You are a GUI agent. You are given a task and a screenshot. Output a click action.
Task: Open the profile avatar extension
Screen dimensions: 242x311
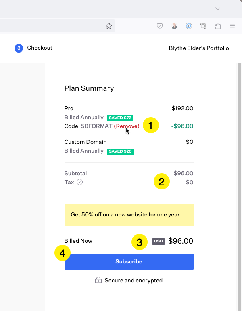pyautogui.click(x=174, y=26)
